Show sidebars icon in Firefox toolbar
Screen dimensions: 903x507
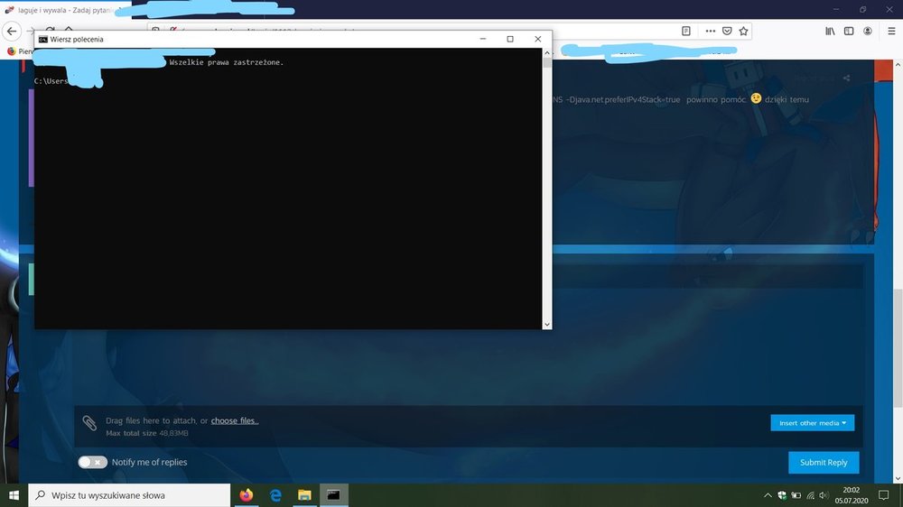coord(849,31)
